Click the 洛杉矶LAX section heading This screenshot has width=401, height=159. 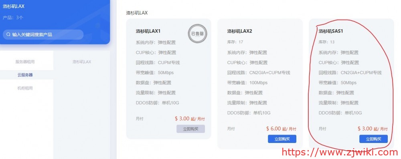click(137, 13)
